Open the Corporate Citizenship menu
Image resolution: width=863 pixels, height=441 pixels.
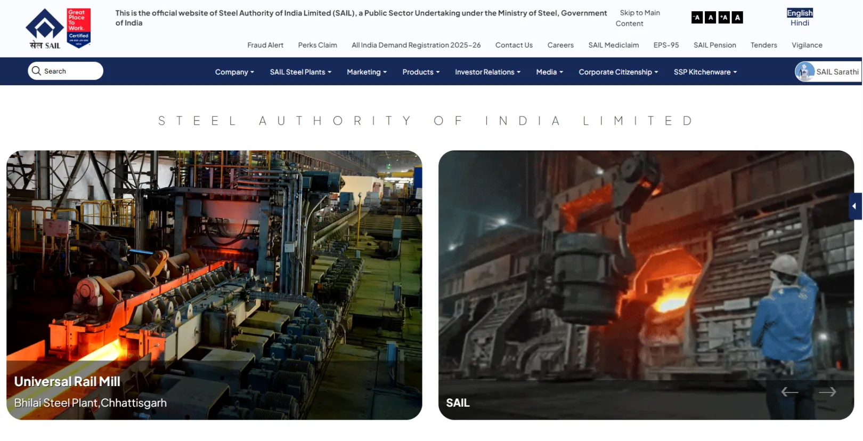[618, 72]
